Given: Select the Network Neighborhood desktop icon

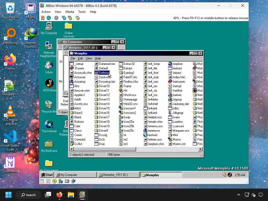Looking at the screenshot, I should [49, 49].
